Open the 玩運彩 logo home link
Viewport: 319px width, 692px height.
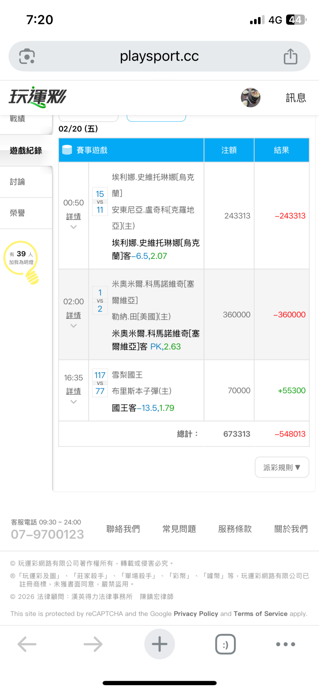tap(38, 97)
